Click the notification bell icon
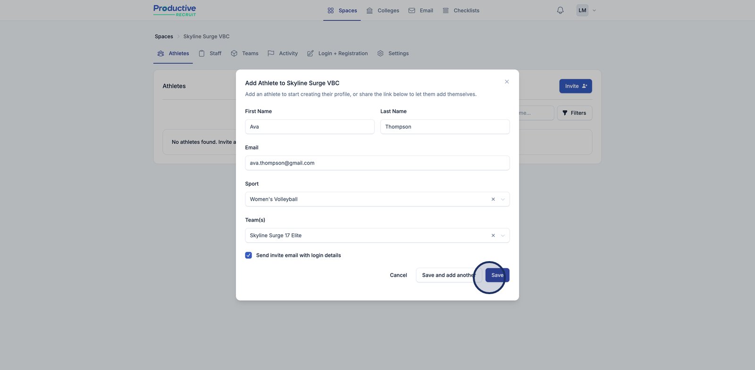Screen dimensions: 755x370 [x=560, y=10]
